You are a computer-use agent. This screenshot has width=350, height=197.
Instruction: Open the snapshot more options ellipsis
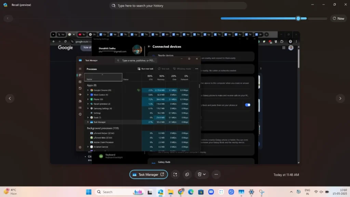[x=216, y=174]
